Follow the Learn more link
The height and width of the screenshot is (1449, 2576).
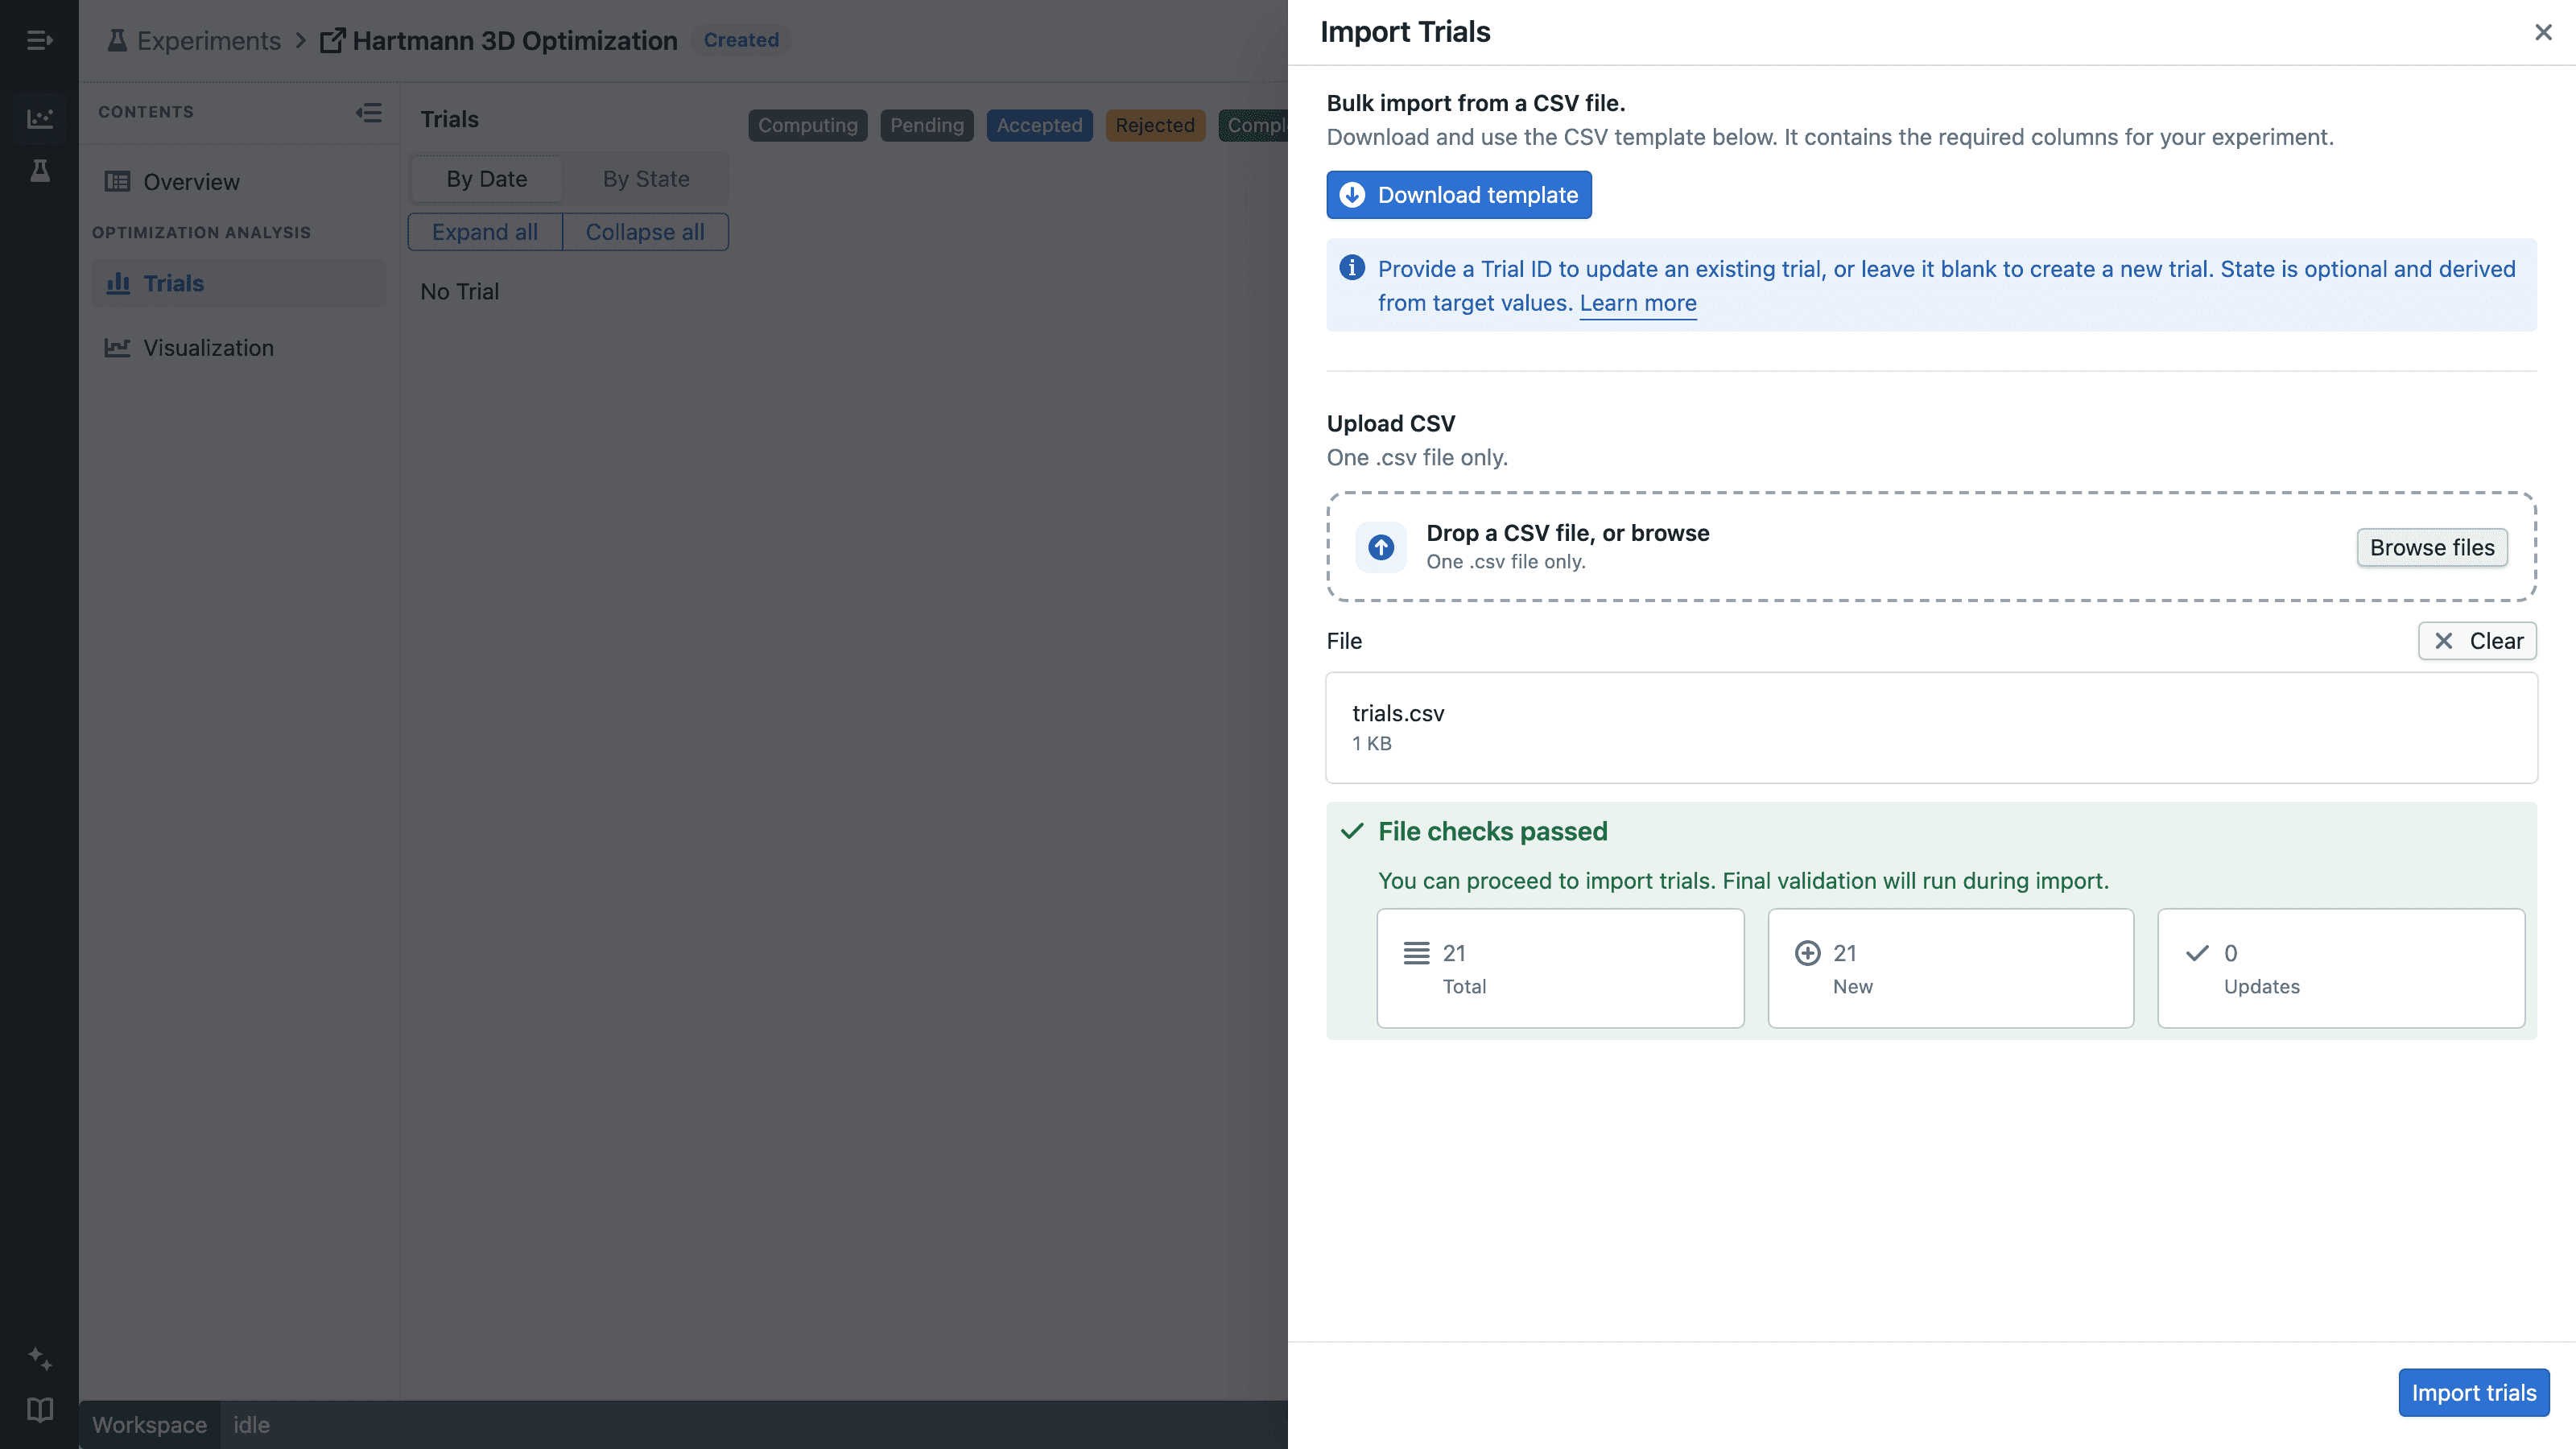click(1638, 303)
